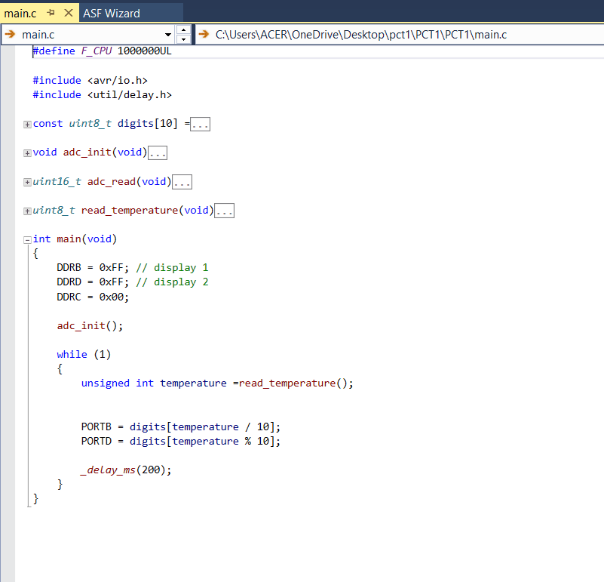Click the 1000000UL value
The image size is (604, 582).
[x=145, y=51]
